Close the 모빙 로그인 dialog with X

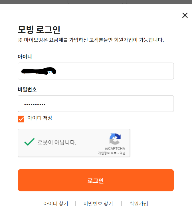tap(185, 15)
